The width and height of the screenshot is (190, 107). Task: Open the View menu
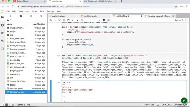pyautogui.click(x=20, y=11)
